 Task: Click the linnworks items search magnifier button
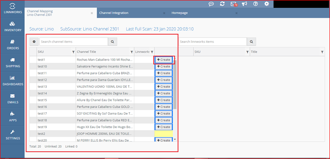[252, 42]
